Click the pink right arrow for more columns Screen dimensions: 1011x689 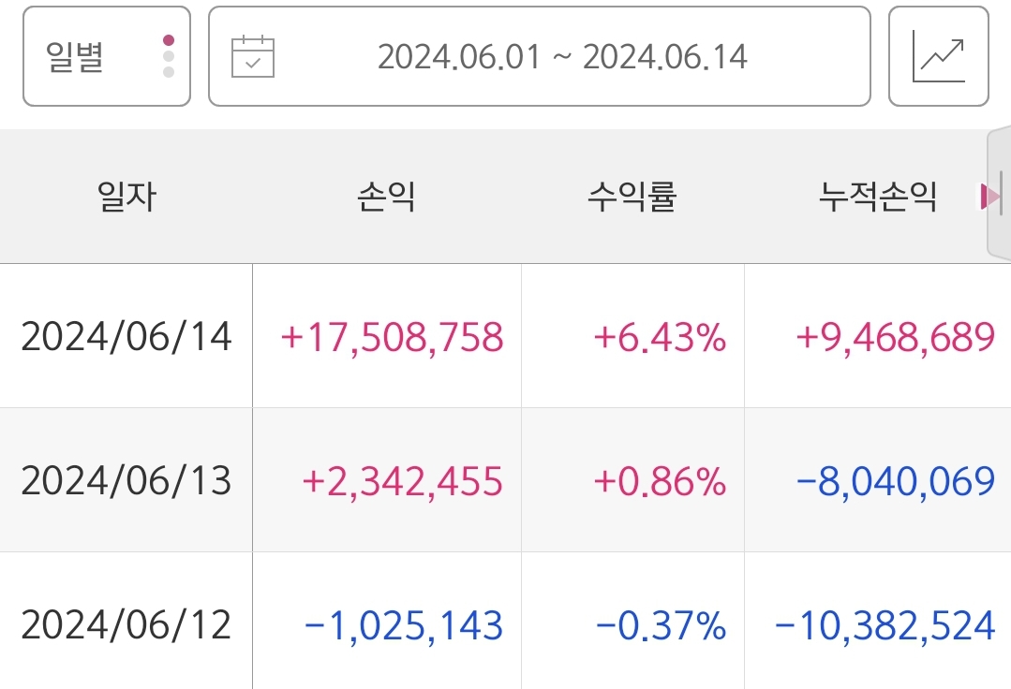pyautogui.click(x=988, y=197)
